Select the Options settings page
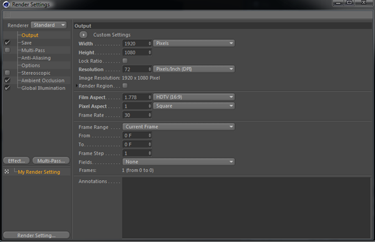 [x=31, y=66]
